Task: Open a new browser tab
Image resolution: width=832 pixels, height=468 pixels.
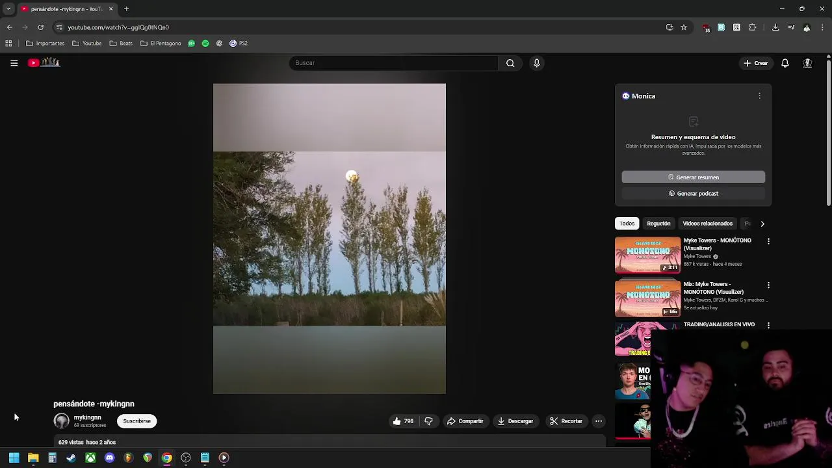Action: [x=126, y=9]
